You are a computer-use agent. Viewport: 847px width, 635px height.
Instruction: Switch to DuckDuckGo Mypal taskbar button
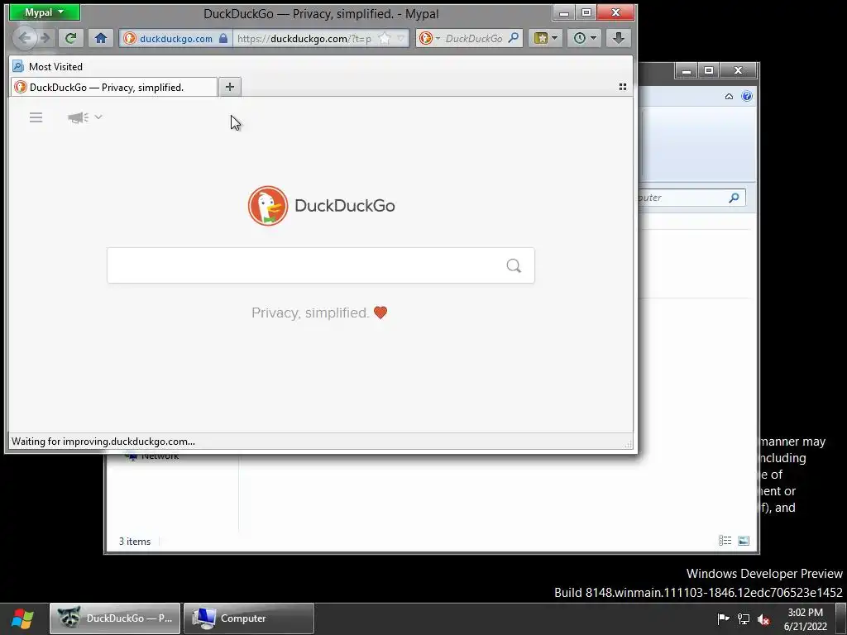(115, 618)
